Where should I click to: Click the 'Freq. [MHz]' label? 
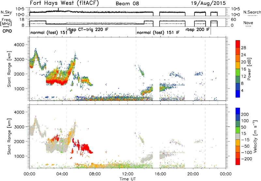click(6, 22)
